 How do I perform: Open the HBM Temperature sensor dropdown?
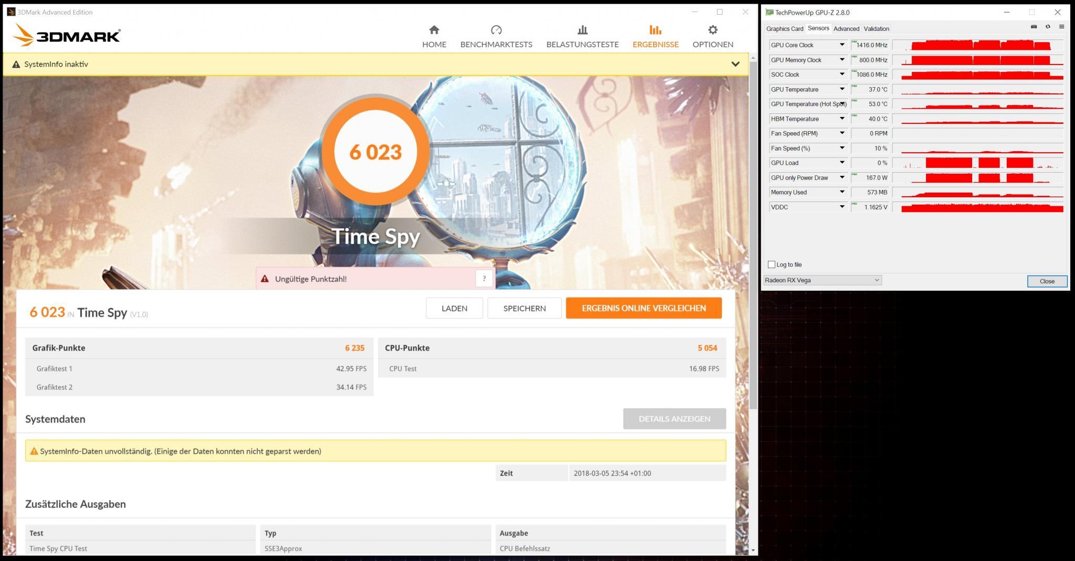click(x=842, y=119)
